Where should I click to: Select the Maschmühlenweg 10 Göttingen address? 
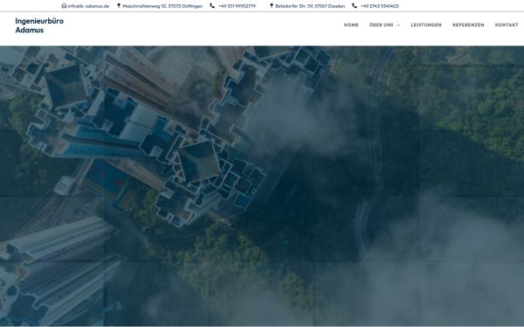(162, 6)
